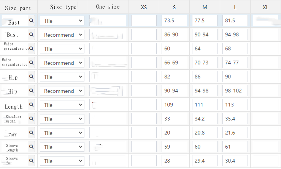Click XS field in Shoulder width row
The width and height of the screenshot is (281, 169).
(144, 119)
